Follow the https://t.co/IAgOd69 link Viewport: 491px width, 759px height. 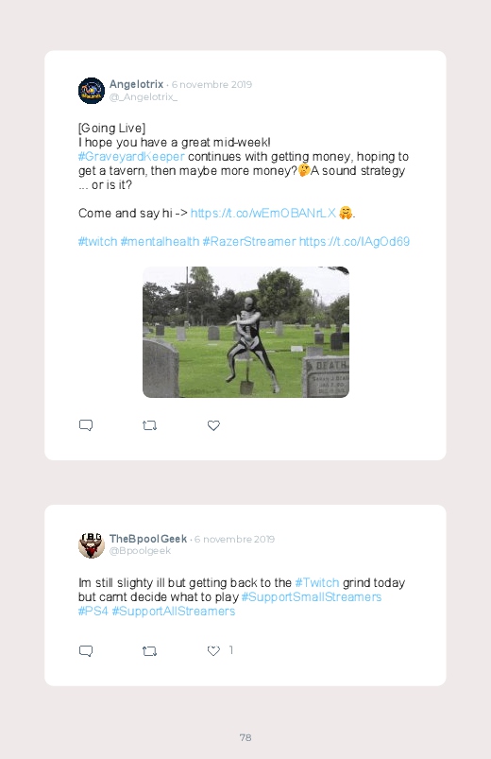tap(354, 242)
